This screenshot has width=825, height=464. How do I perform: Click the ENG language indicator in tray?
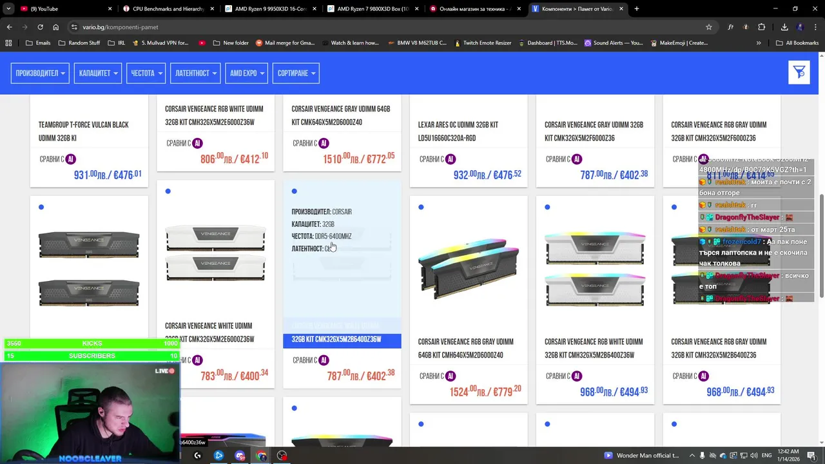(766, 456)
